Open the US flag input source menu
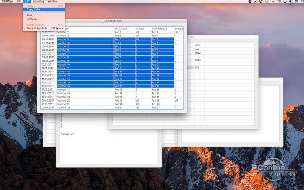304x190 pixels. (297, 1)
